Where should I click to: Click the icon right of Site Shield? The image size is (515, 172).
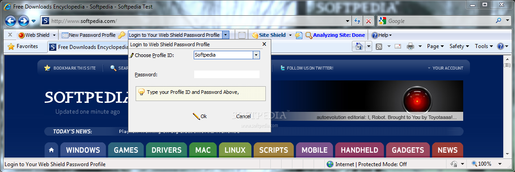[299, 35]
